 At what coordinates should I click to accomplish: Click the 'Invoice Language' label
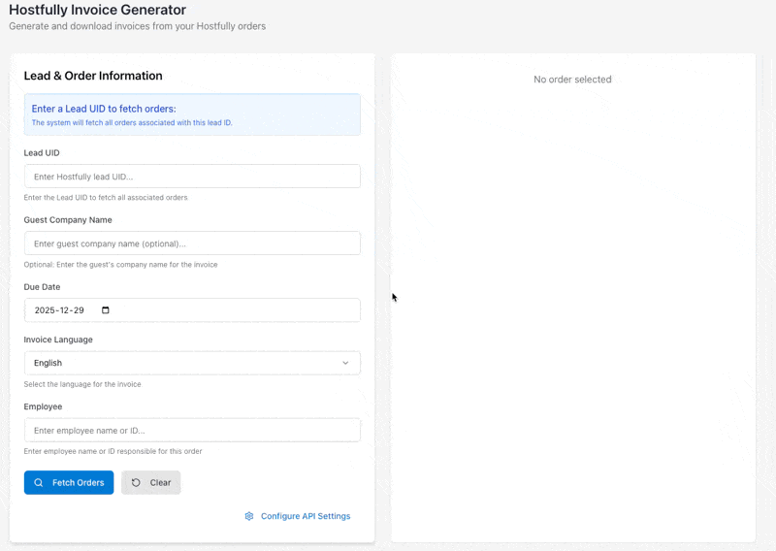coord(58,340)
